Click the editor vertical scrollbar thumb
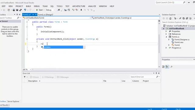Screen dimensions: 195x110 click(x=159, y=44)
